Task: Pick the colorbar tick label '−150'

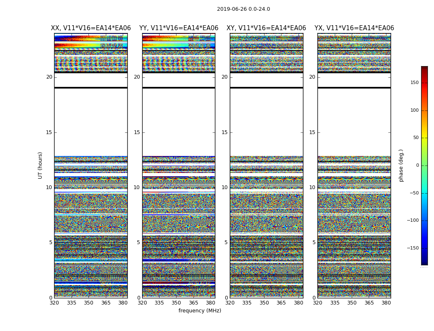Action: pyautogui.click(x=413, y=248)
